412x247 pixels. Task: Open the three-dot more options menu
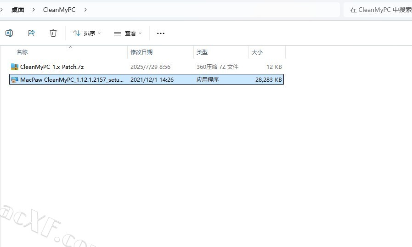click(x=161, y=34)
